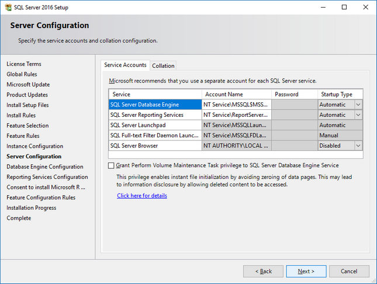This screenshot has height=284, width=377.
Task: Select the SQL Server Launchpad service row
Action: (x=155, y=125)
